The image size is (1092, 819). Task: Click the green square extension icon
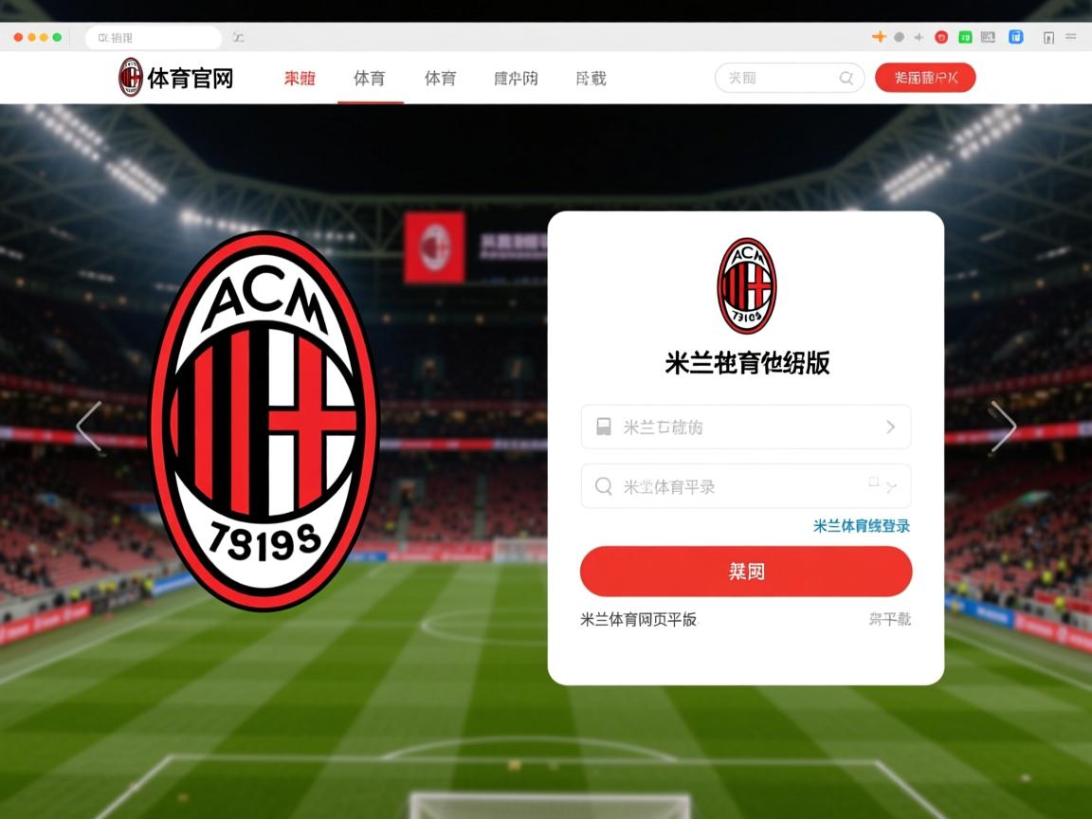[x=965, y=38]
